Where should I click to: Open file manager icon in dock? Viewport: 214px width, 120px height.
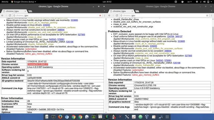coord(47,117)
